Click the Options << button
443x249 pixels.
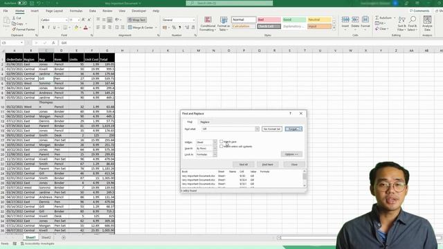click(291, 154)
